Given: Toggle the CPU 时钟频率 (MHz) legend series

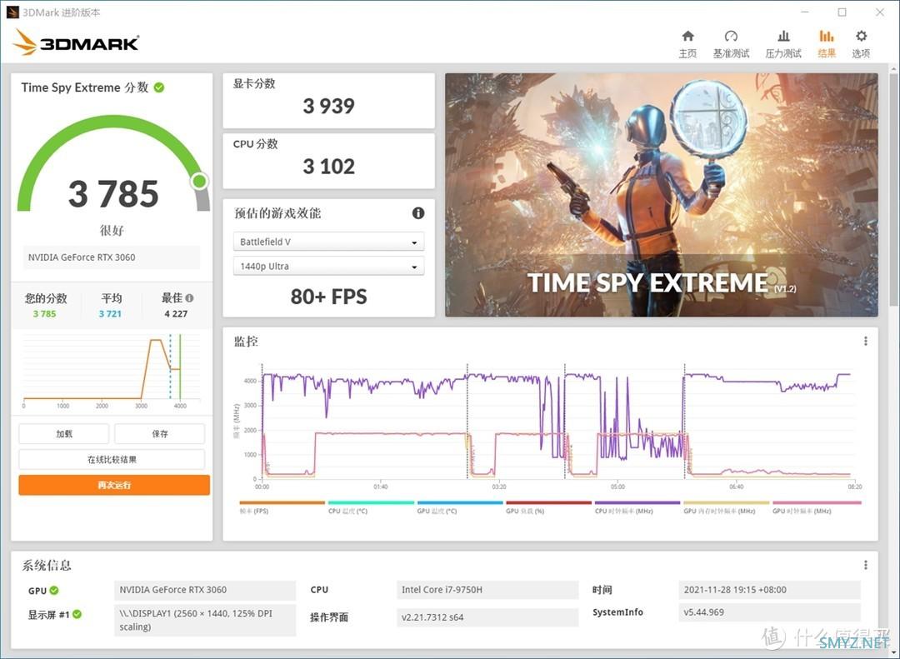Looking at the screenshot, I should pyautogui.click(x=637, y=507).
